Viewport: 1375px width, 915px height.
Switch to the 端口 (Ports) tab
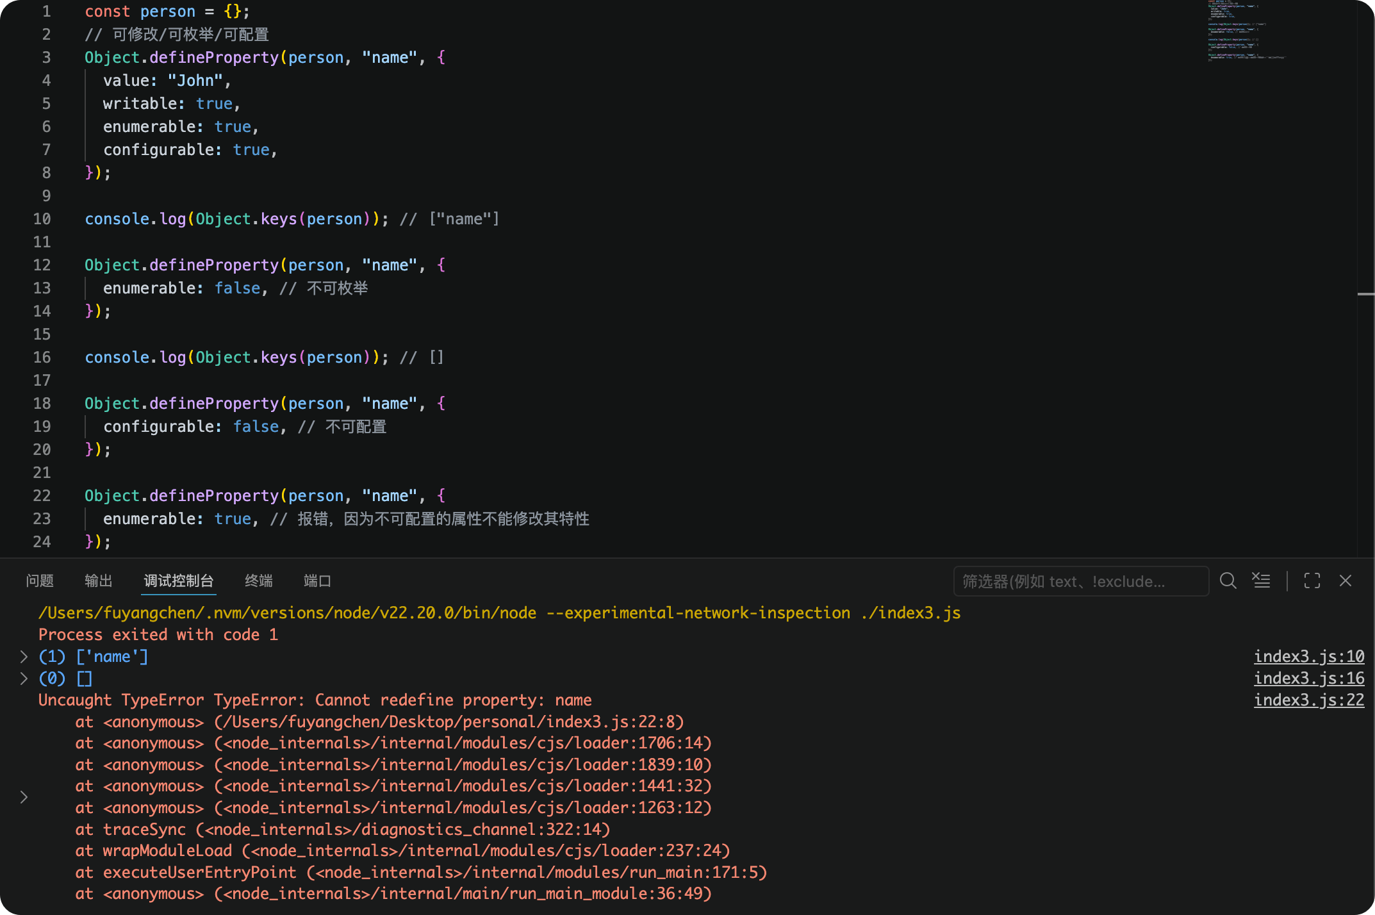click(x=318, y=581)
